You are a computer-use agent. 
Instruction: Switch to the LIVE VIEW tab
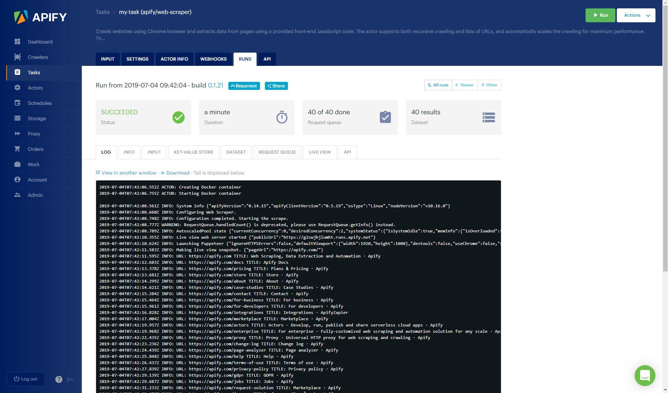click(x=320, y=152)
